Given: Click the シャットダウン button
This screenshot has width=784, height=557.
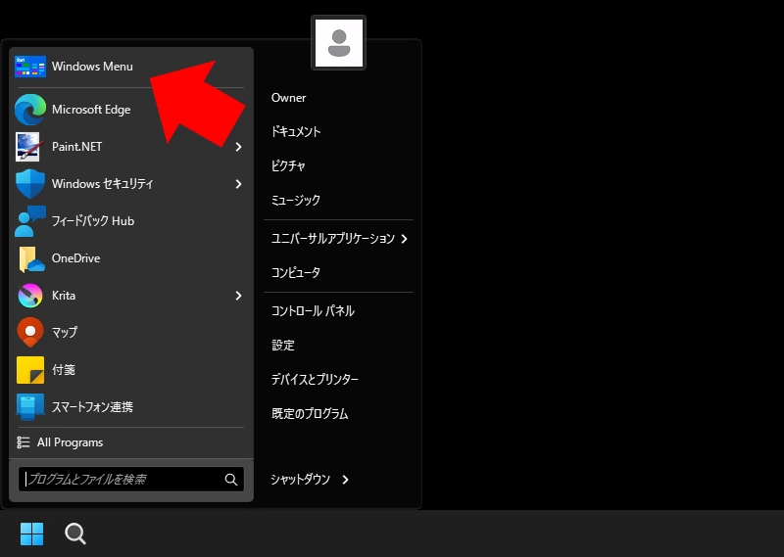Looking at the screenshot, I should pos(301,480).
